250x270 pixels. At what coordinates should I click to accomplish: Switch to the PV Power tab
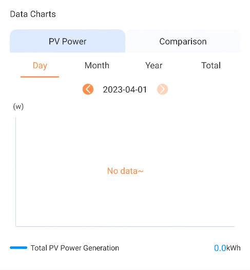[67, 41]
